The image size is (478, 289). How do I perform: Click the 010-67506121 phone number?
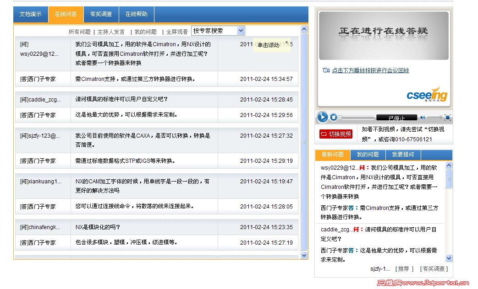pos(413,139)
